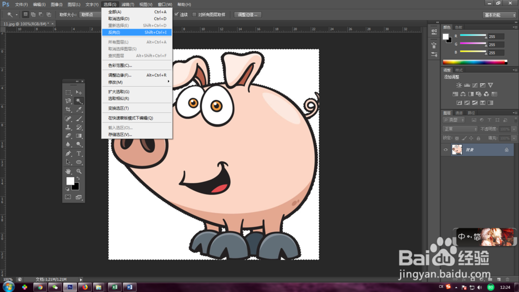Screen dimensions: 519x292
Task: Choose 反向(I) from the Select menu
Action: (137, 32)
